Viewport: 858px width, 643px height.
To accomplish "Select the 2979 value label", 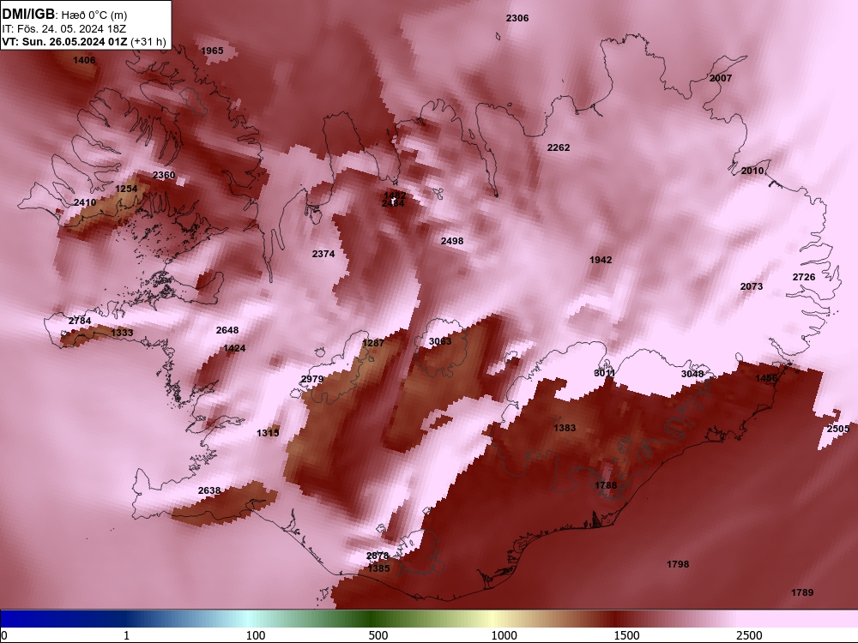I will coord(312,380).
